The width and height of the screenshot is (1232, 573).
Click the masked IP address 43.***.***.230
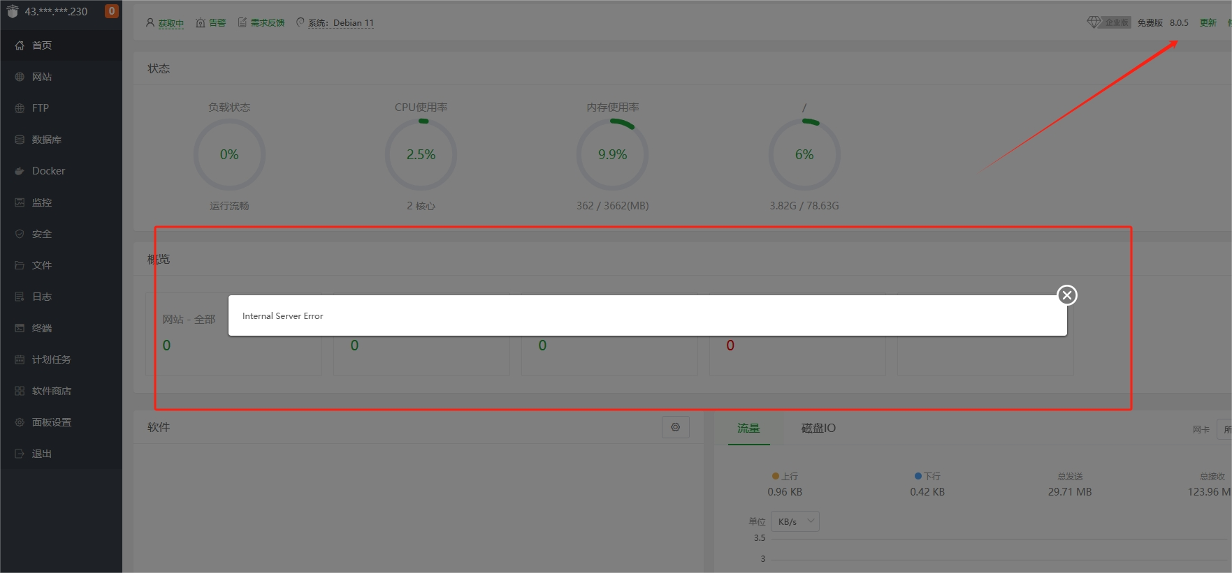point(56,12)
